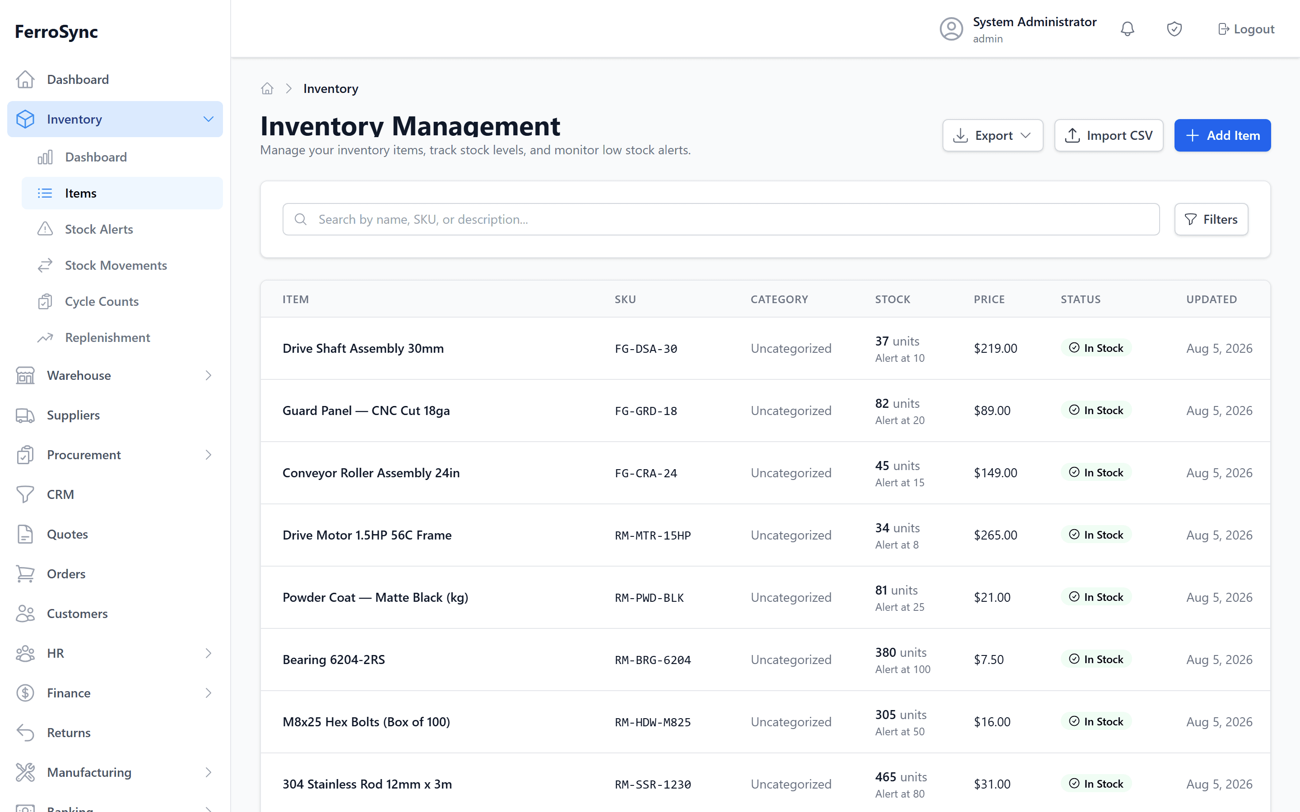The height and width of the screenshot is (812, 1300).
Task: Open the Export dropdown
Action: (x=993, y=135)
